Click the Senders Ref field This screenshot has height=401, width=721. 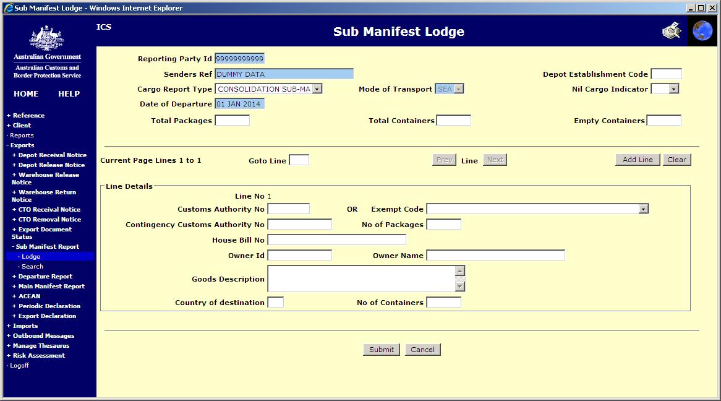pyautogui.click(x=284, y=74)
